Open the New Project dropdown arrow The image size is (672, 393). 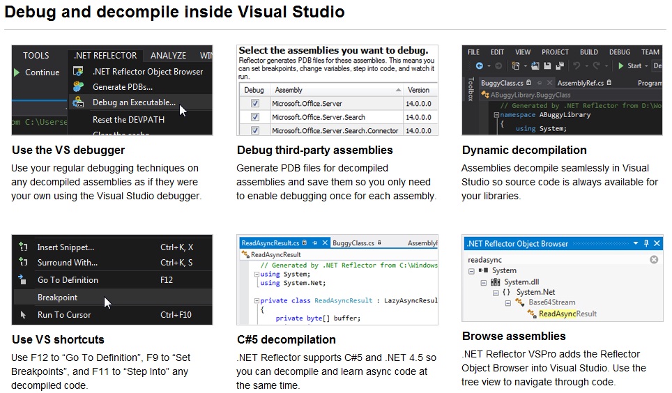click(525, 65)
